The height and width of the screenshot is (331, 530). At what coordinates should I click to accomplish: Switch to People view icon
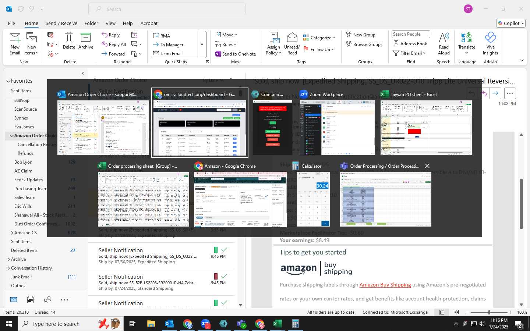(47, 300)
